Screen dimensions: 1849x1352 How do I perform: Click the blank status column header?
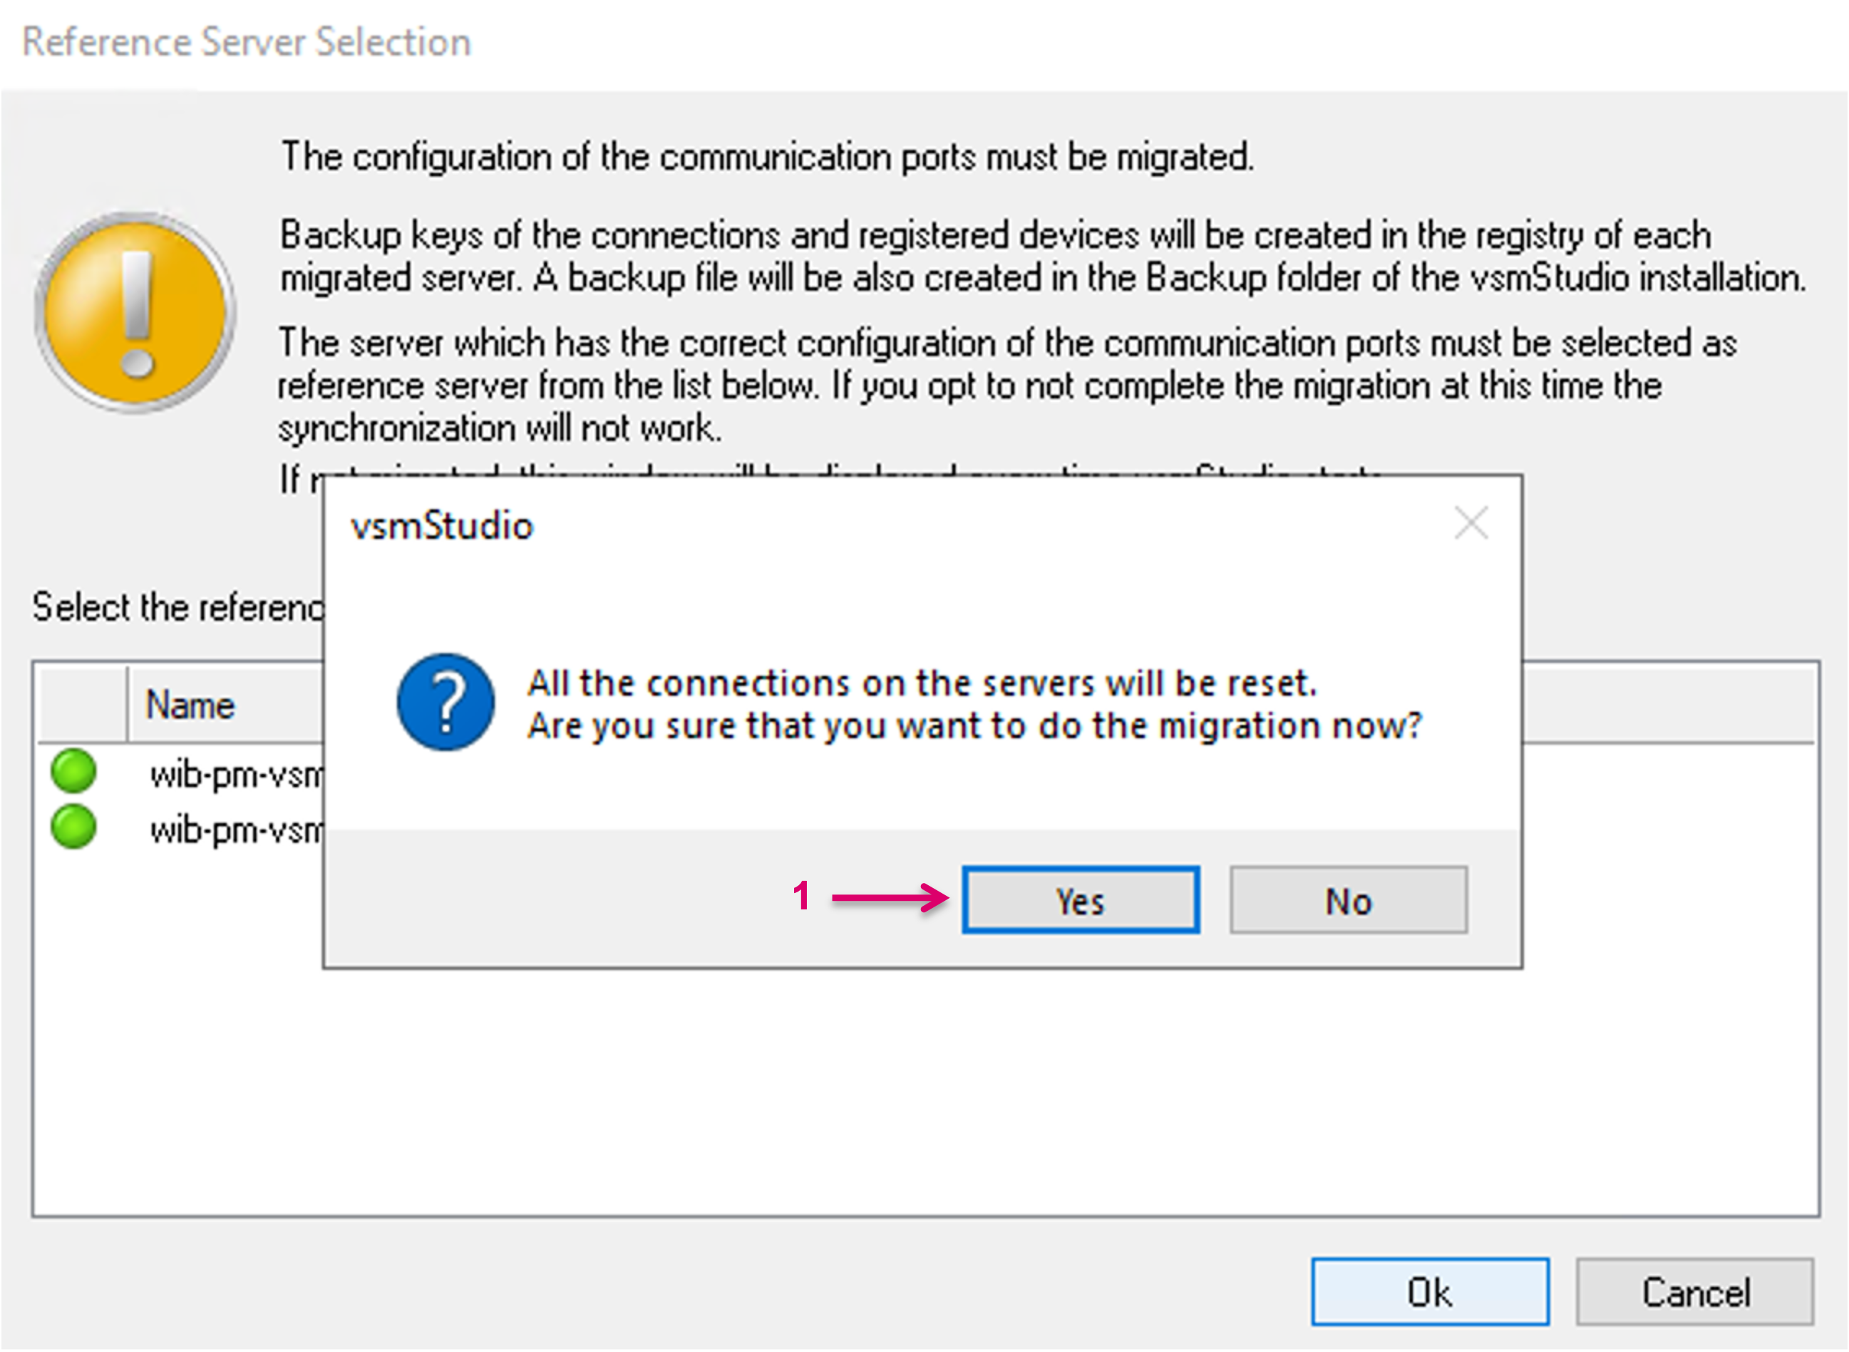click(83, 705)
